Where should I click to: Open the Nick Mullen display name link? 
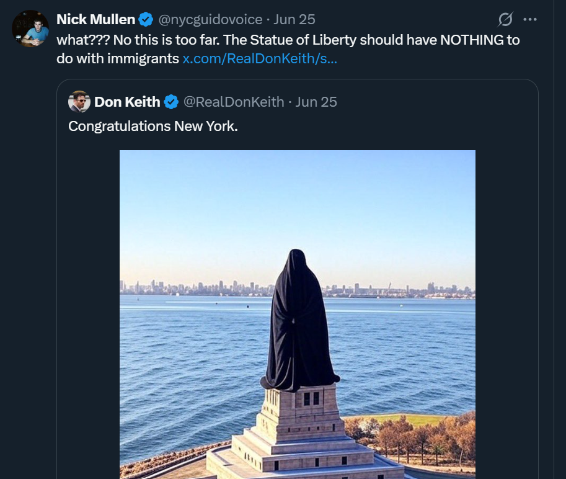click(95, 20)
